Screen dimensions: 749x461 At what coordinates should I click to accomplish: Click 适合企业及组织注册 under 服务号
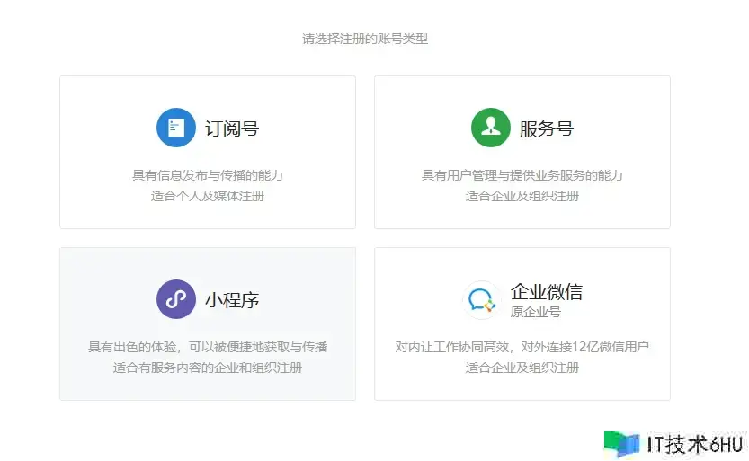tap(522, 196)
